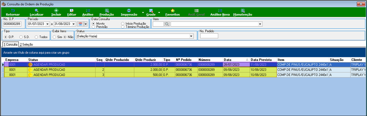Screen dimensions: 367x116
Task: Click the Nº Pedido column header
Action: [x=186, y=60]
